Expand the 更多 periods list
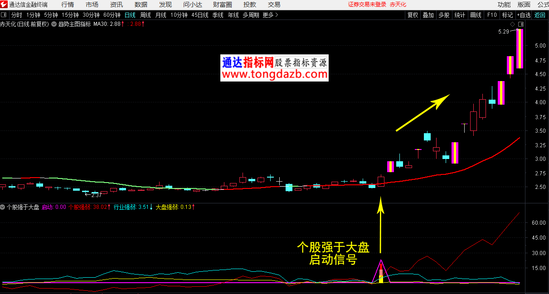Viewport: 549px width, 294px height. pos(271,15)
